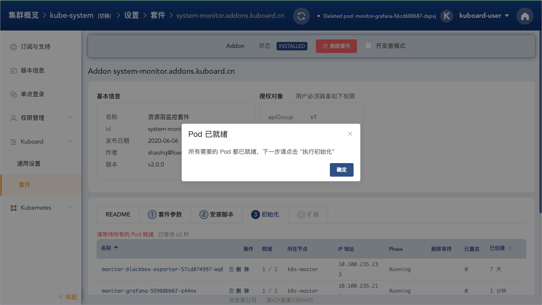Delete the monitor-grafana pod
Screen dimensions: 542x305
click(239, 291)
